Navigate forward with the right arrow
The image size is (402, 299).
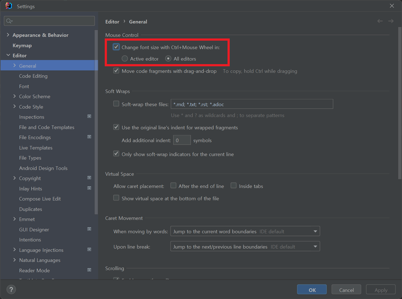pyautogui.click(x=391, y=21)
